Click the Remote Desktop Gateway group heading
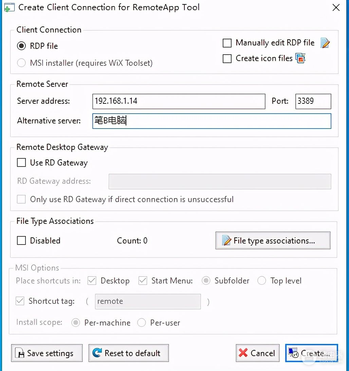 (62, 147)
